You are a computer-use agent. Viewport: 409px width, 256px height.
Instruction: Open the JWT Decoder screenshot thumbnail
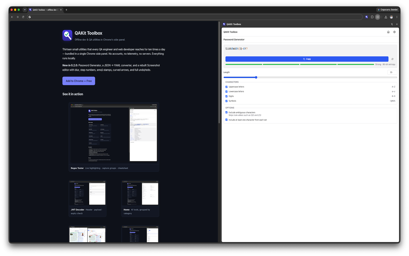click(88, 193)
